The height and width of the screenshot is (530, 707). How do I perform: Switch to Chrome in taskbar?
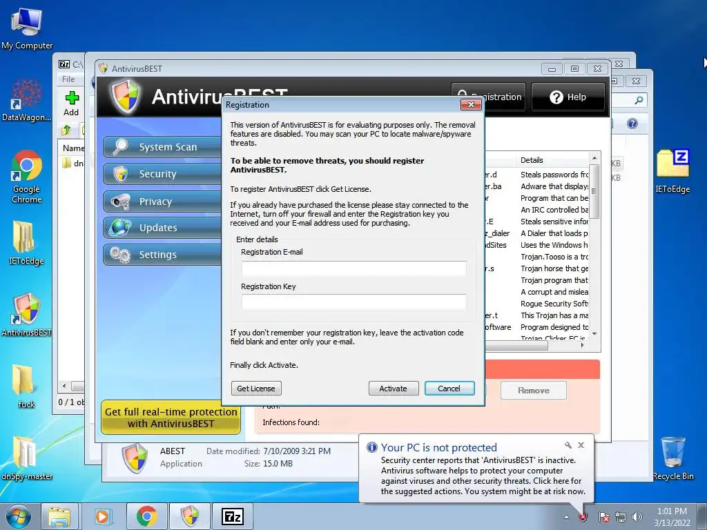tap(147, 516)
